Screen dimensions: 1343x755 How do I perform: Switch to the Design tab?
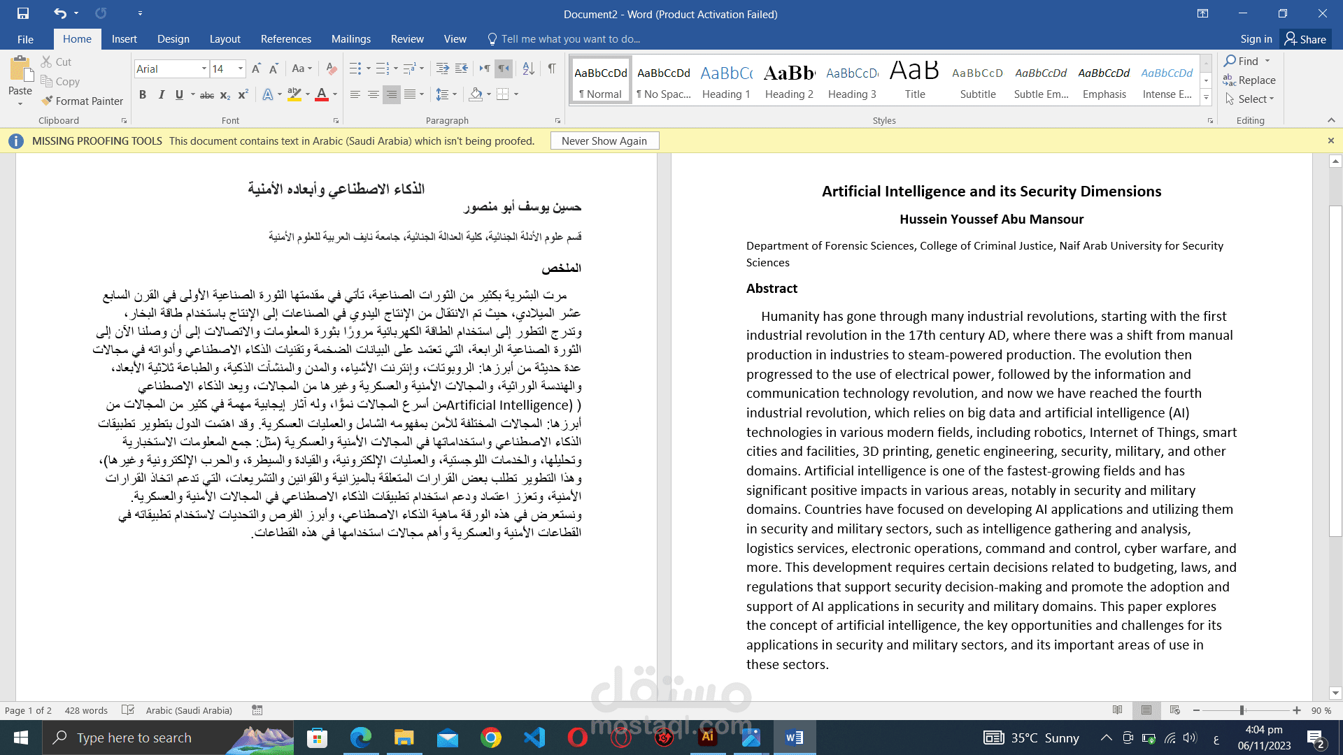(173, 39)
